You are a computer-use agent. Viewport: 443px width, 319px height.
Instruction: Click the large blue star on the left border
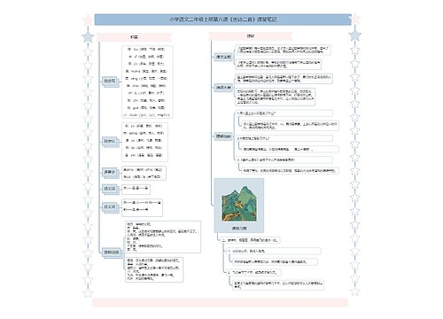tap(88, 37)
